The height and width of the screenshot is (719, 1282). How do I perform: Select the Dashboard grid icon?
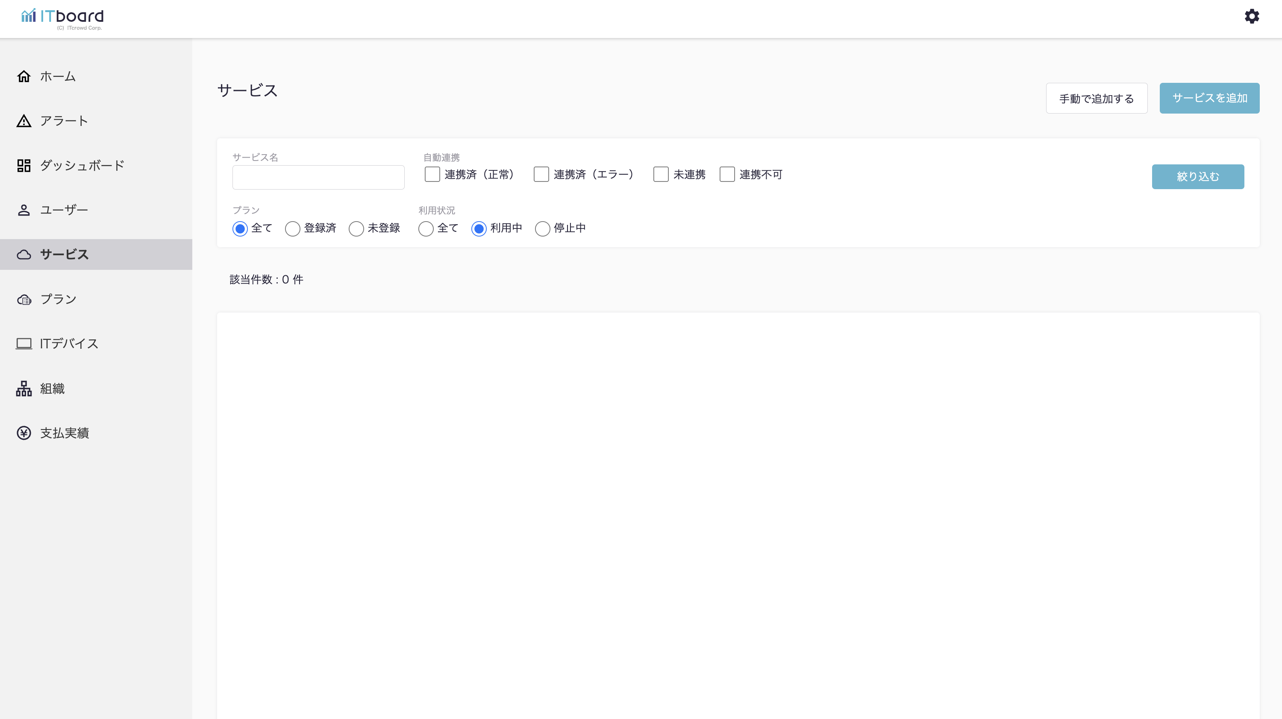(x=24, y=165)
